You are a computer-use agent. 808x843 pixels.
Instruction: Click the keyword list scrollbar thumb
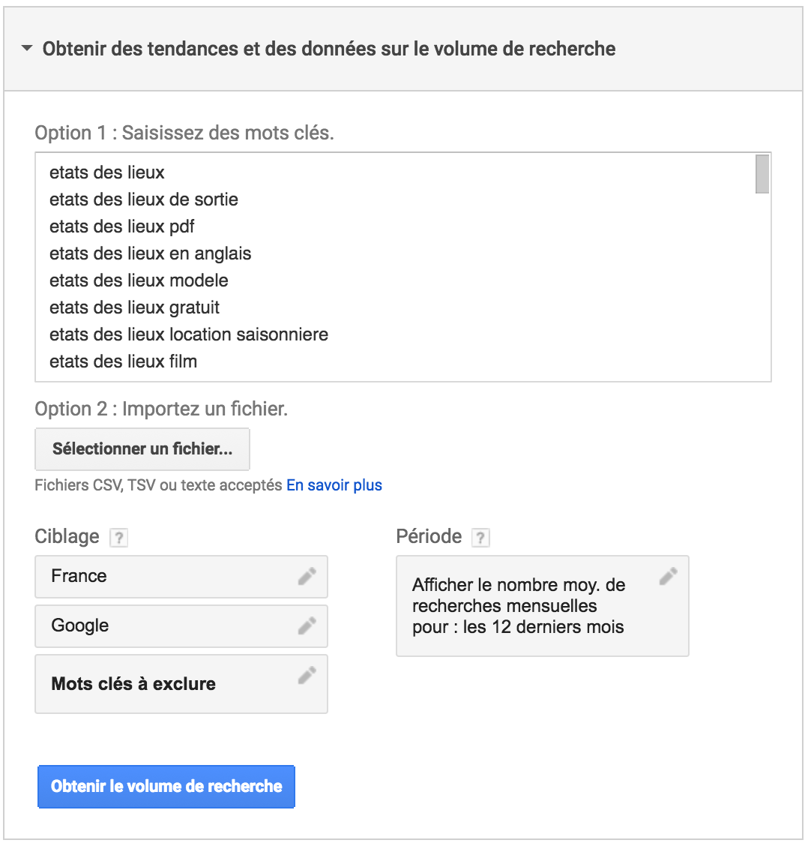(x=762, y=174)
